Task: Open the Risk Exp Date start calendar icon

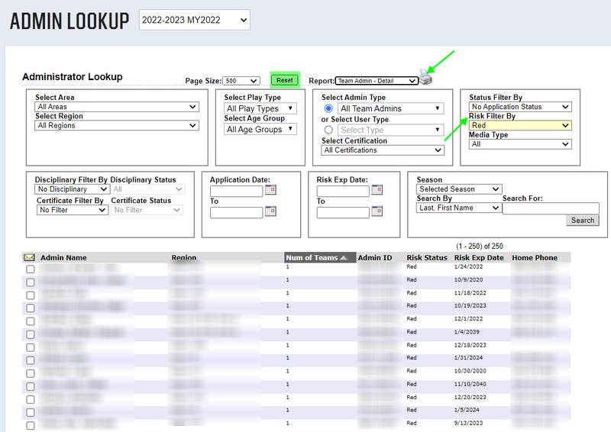Action: click(x=376, y=190)
